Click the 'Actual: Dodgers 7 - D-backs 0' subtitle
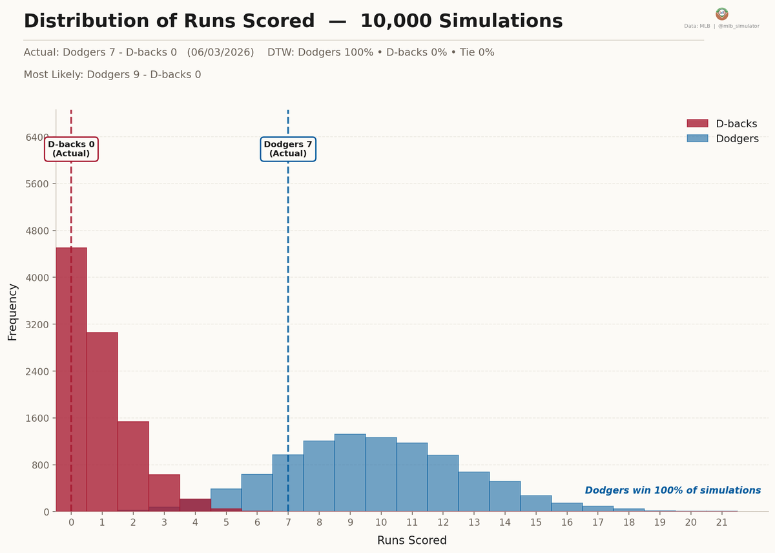 point(100,52)
